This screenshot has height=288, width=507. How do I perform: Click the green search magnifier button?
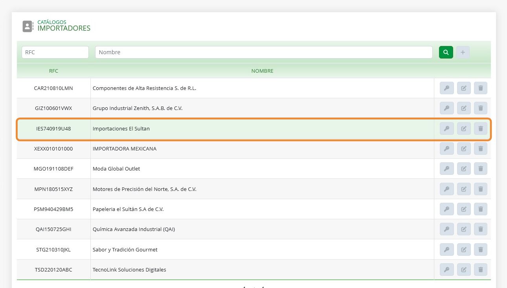(446, 52)
